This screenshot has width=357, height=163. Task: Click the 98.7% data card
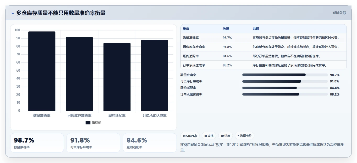(x=37, y=143)
